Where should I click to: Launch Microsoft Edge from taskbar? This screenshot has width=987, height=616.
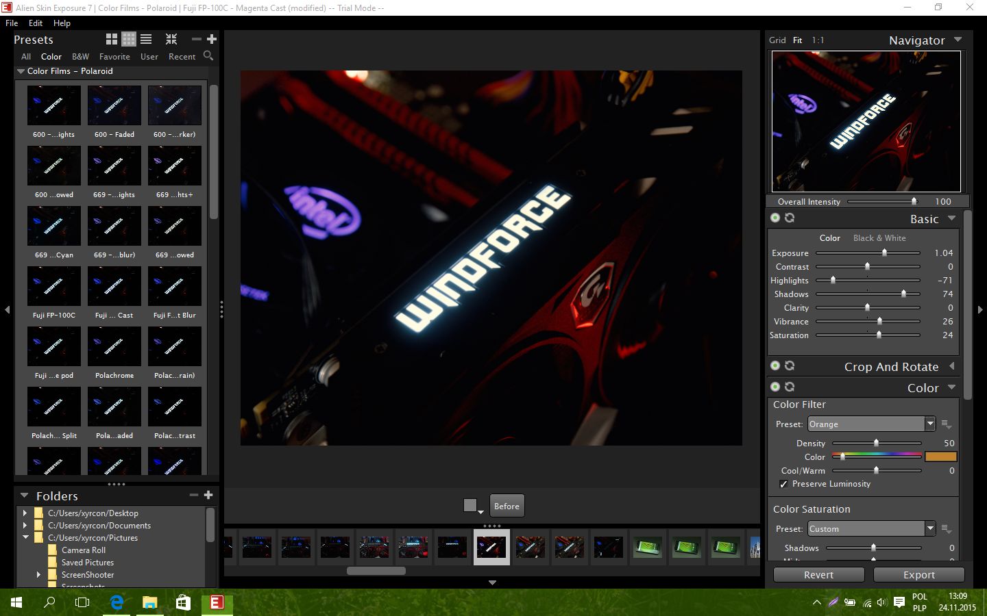click(x=117, y=602)
